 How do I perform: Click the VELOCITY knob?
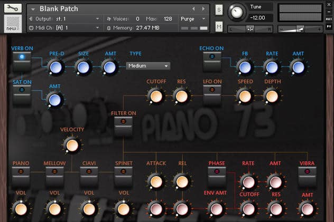point(72,146)
